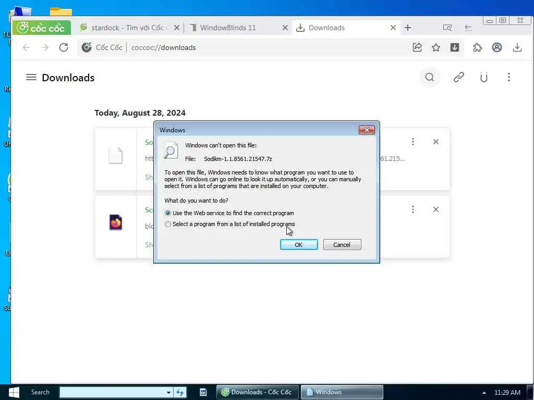The width and height of the screenshot is (534, 400).
Task: Click the magnet torrent icon
Action: point(483,77)
